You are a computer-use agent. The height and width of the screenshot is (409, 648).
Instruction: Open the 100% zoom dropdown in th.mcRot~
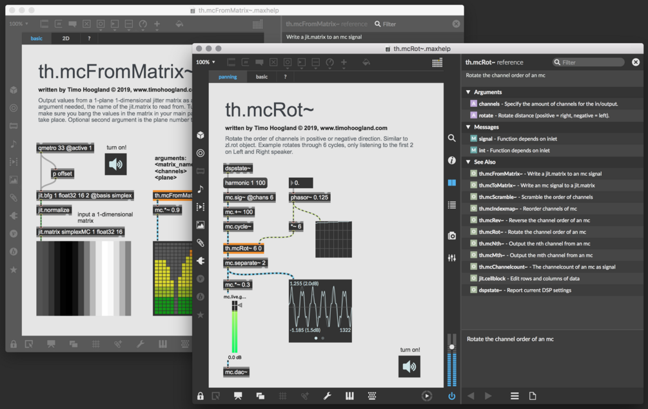206,62
